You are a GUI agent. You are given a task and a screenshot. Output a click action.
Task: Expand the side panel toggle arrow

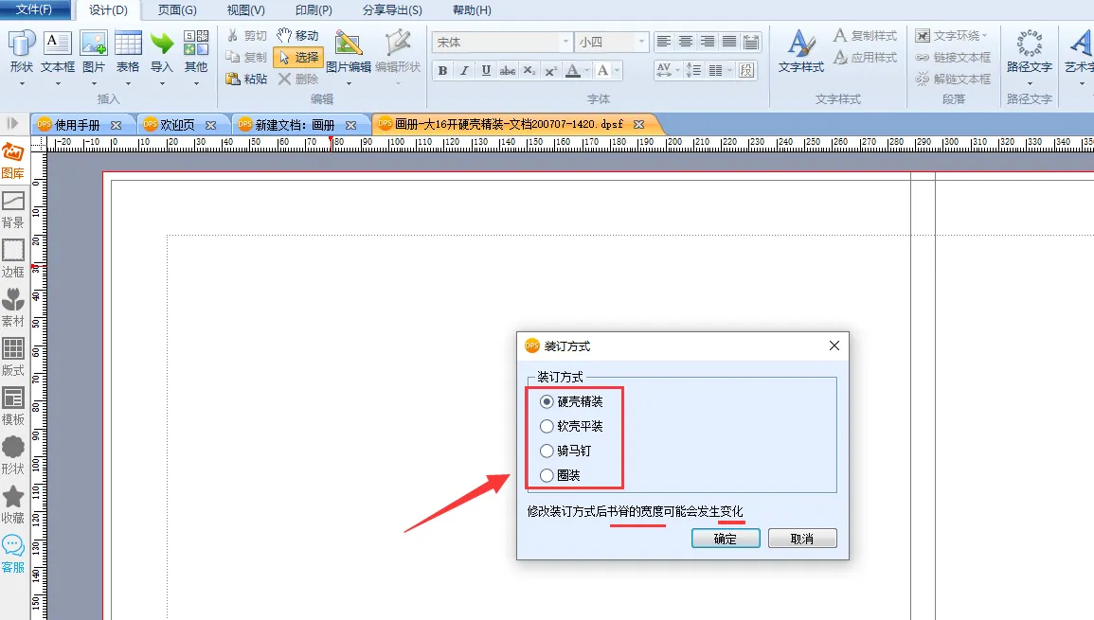[x=12, y=123]
